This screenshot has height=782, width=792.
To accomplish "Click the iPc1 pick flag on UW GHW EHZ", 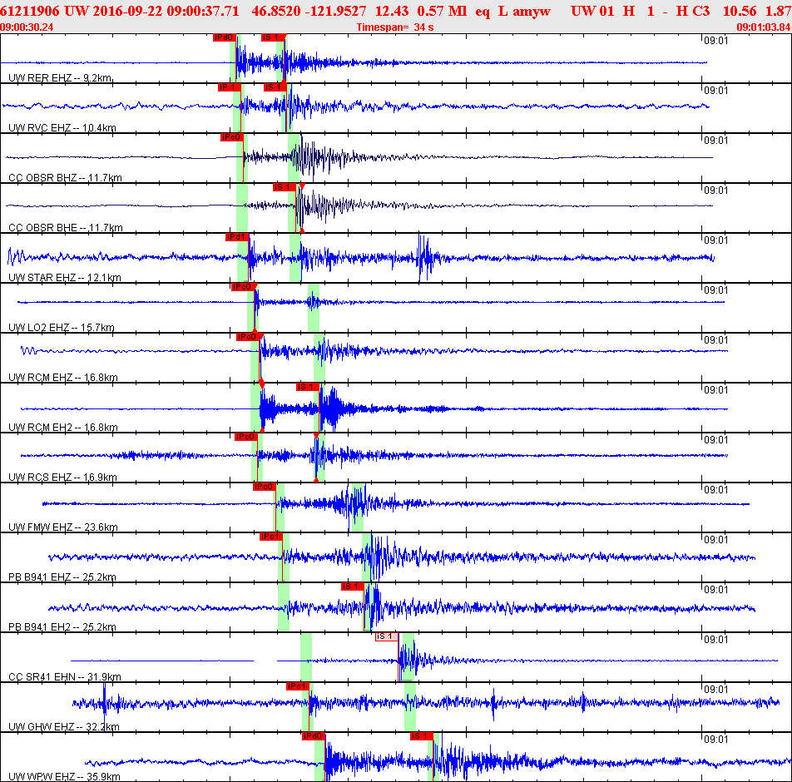I will click(x=297, y=686).
